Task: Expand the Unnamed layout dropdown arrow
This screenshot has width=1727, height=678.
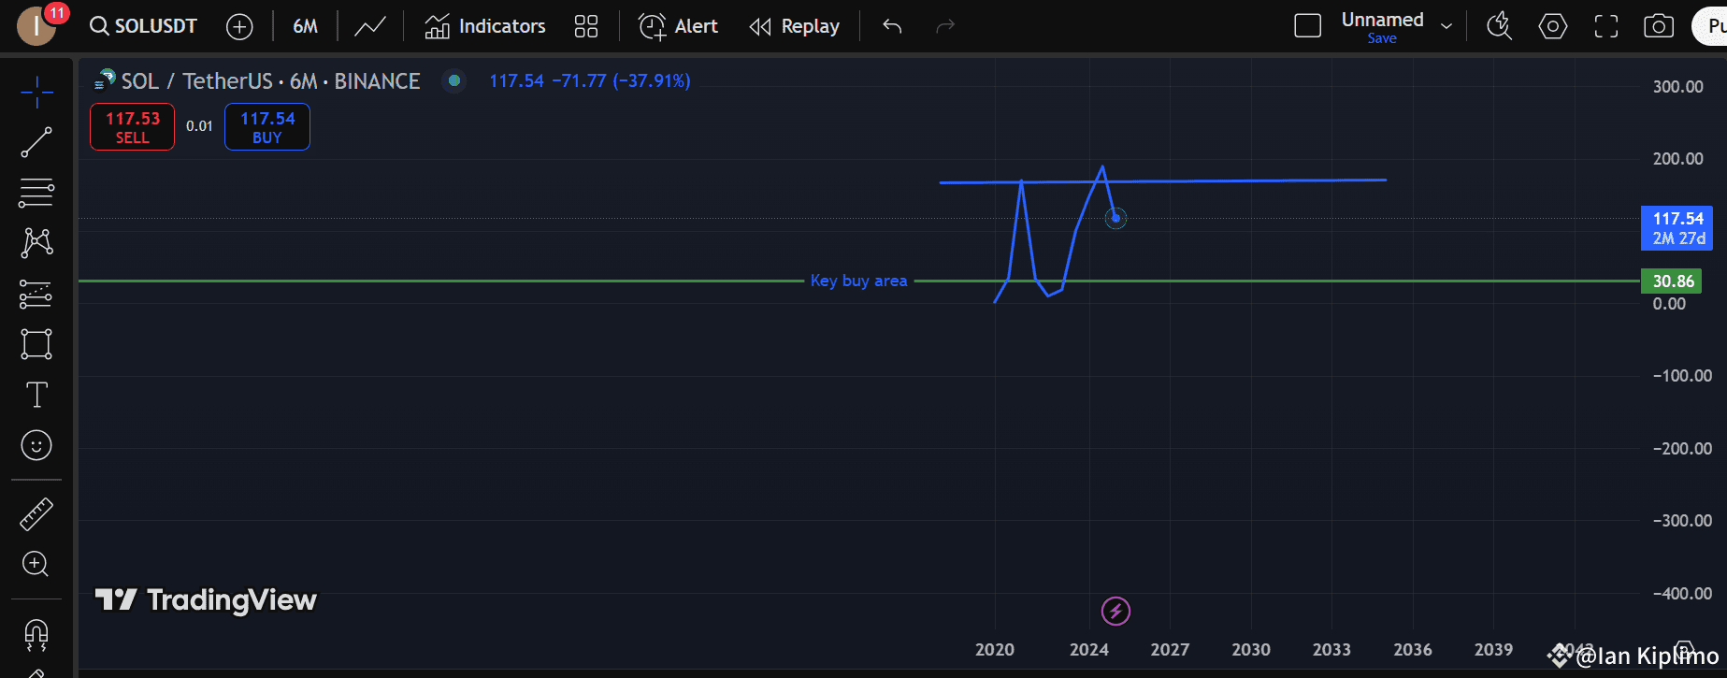Action: (x=1446, y=26)
